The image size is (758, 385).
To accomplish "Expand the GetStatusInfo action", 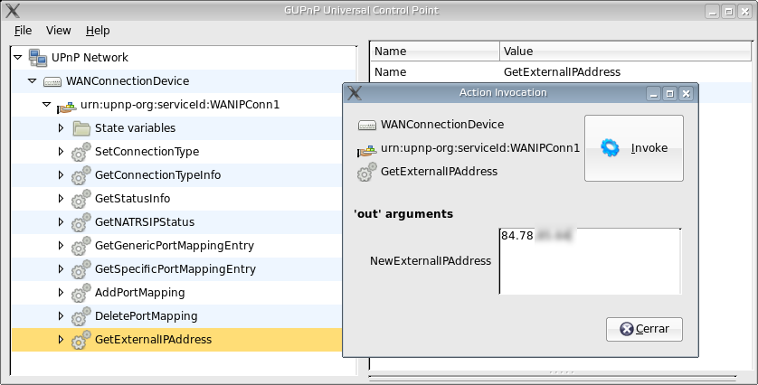I will (x=61, y=199).
